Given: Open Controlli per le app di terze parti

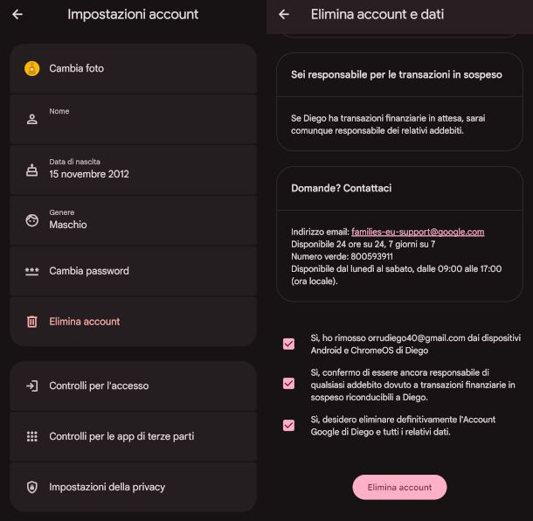Looking at the screenshot, I should pyautogui.click(x=133, y=436).
